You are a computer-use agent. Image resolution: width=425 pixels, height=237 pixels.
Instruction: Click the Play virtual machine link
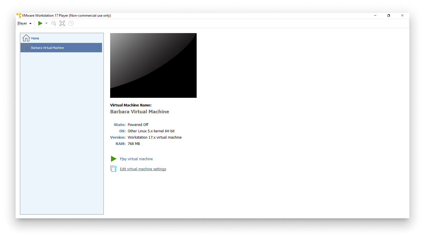click(136, 159)
